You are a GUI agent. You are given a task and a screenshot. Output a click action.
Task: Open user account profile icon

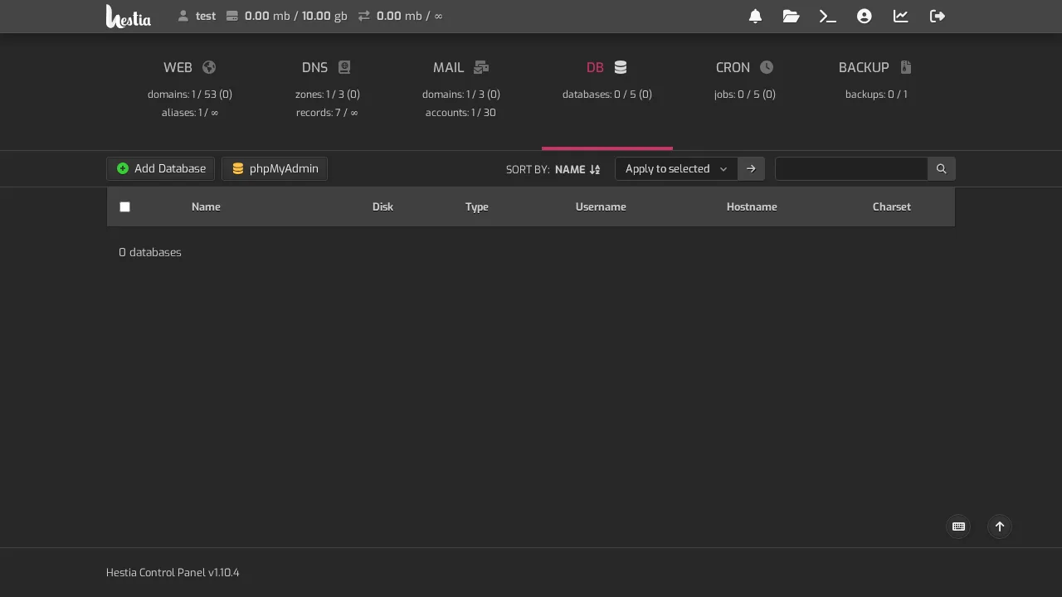point(865,16)
